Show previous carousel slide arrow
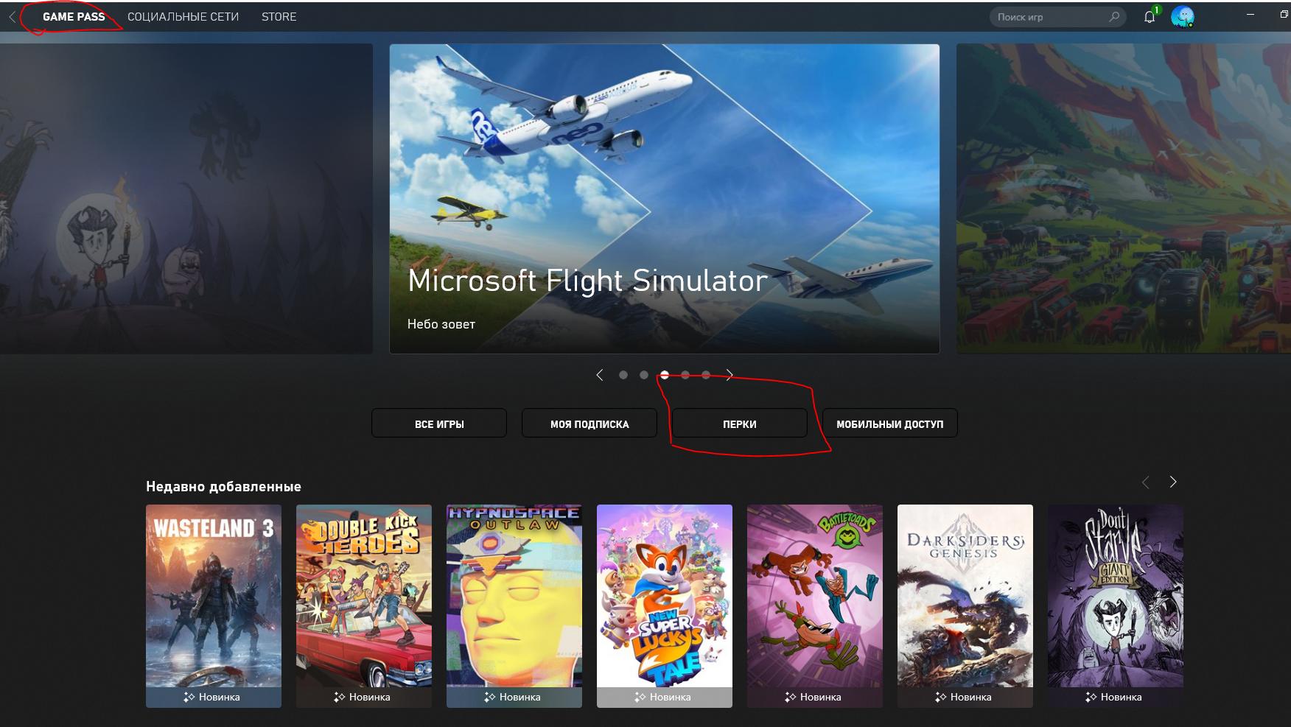 click(x=600, y=375)
